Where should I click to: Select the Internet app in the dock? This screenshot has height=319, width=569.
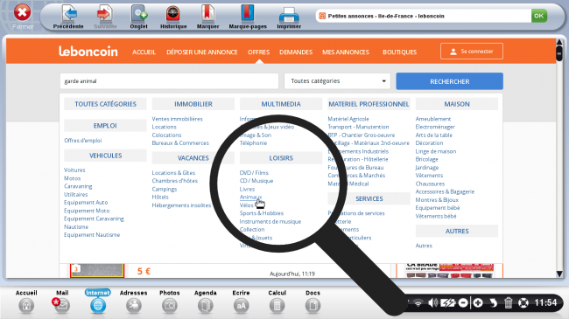98,302
